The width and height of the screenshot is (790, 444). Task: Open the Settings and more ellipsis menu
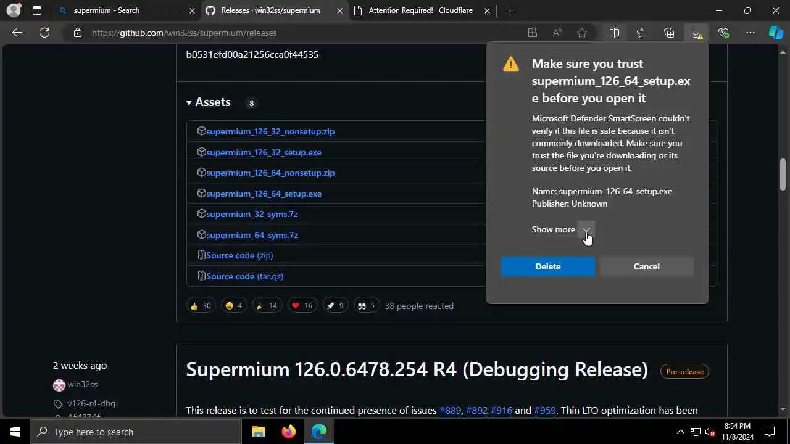click(x=750, y=33)
